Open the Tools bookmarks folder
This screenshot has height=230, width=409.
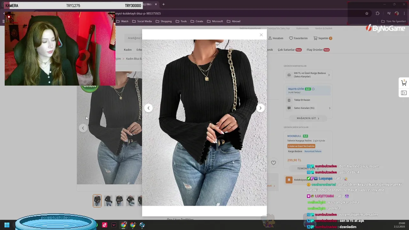pos(181,21)
